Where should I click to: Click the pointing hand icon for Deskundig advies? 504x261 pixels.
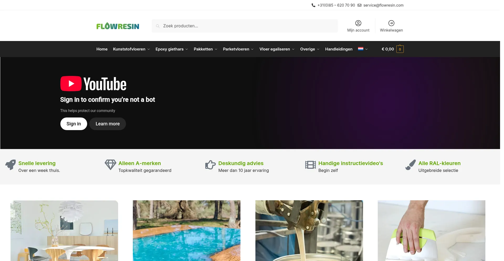point(210,165)
